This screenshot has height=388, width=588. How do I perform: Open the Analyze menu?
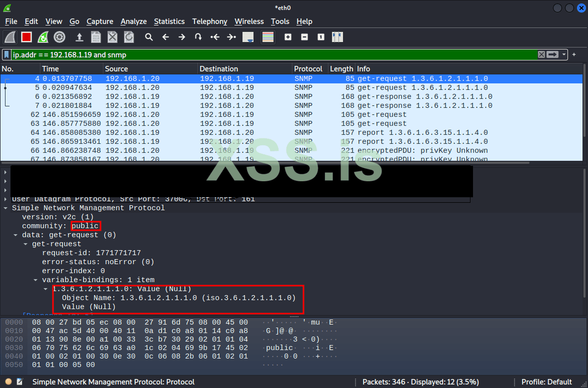pos(133,21)
